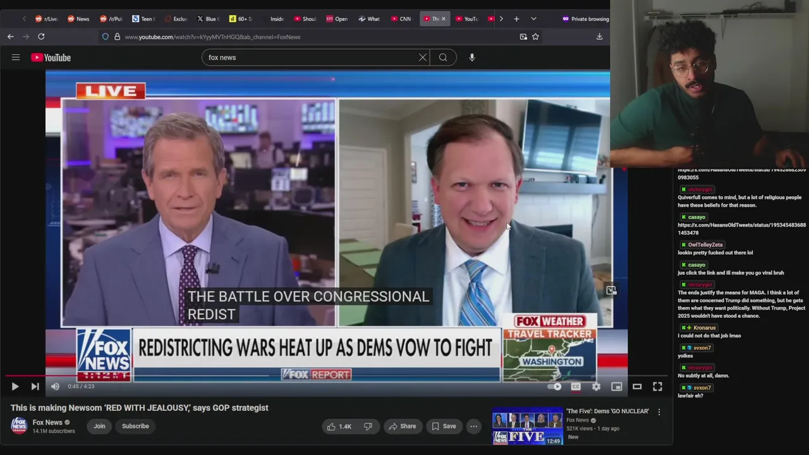
Task: Open the tracking protection shield icon
Action: 106,37
